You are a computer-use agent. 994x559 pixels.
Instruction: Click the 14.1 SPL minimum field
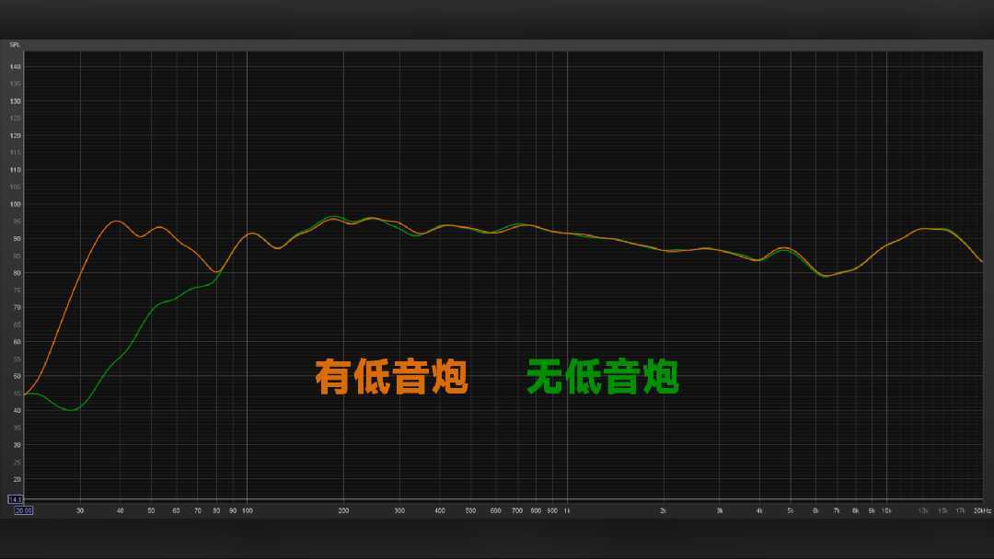(15, 499)
